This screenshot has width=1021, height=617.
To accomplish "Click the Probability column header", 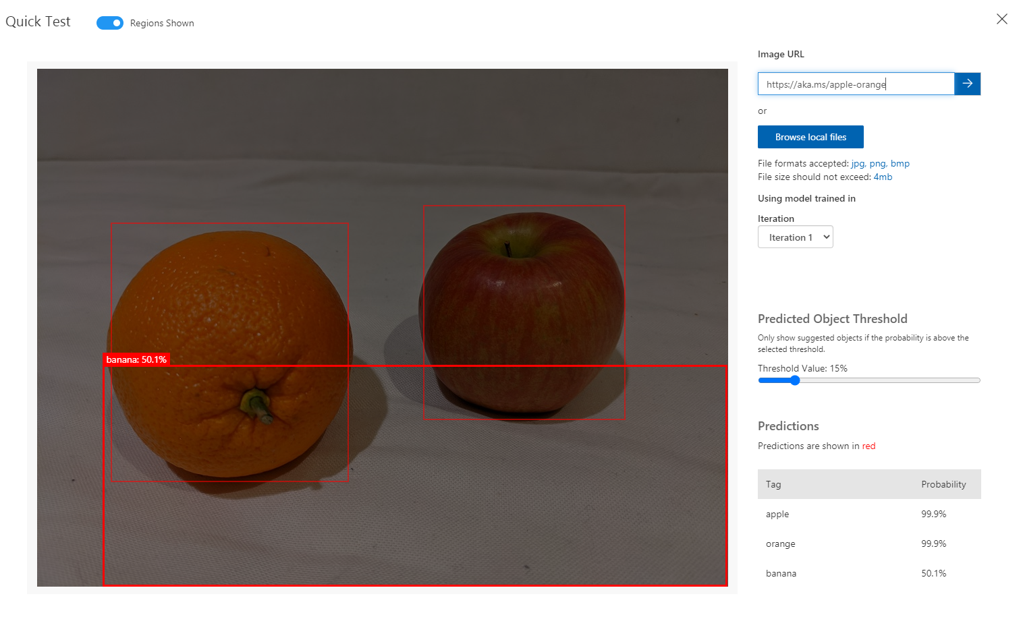I will (943, 484).
